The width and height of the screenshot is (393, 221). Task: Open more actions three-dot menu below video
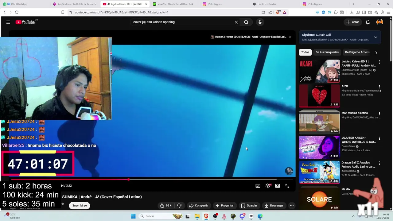(292, 206)
